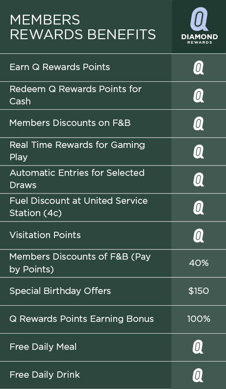Select Q icon for Automatic Entries row
The image size is (226, 389).
click(x=199, y=180)
